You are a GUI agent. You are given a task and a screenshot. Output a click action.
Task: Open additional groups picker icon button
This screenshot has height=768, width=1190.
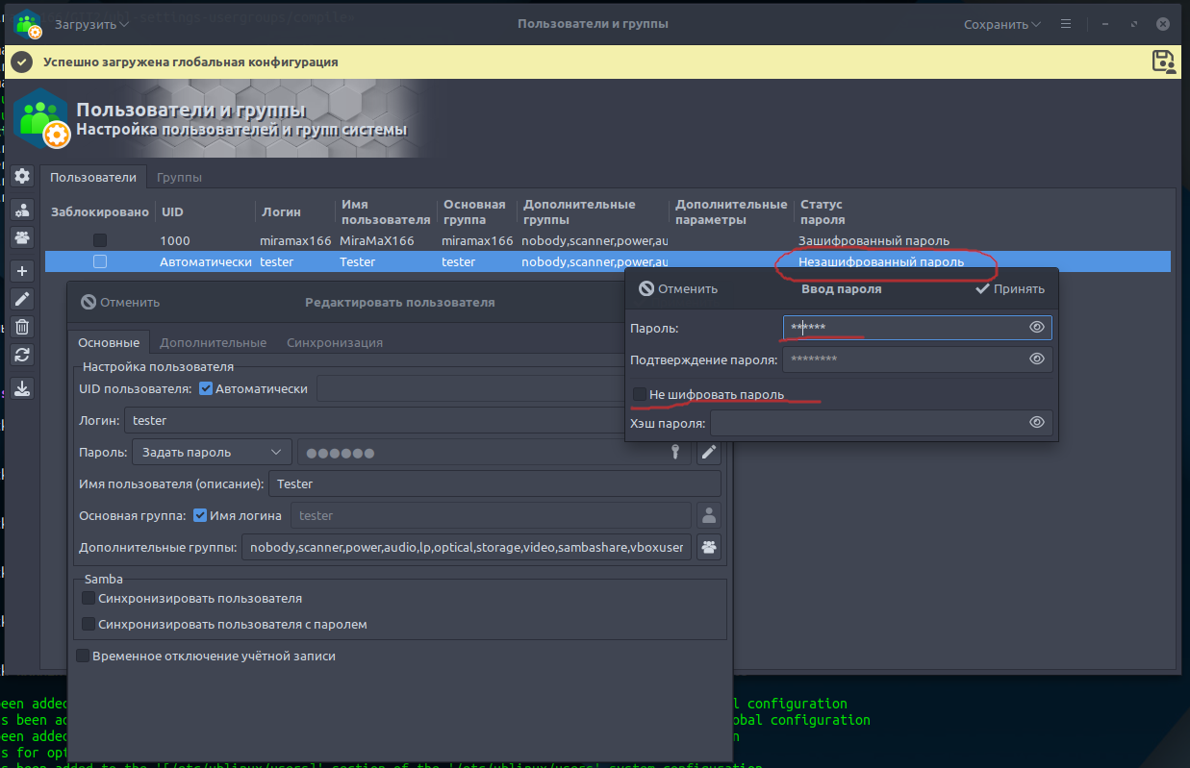click(709, 547)
